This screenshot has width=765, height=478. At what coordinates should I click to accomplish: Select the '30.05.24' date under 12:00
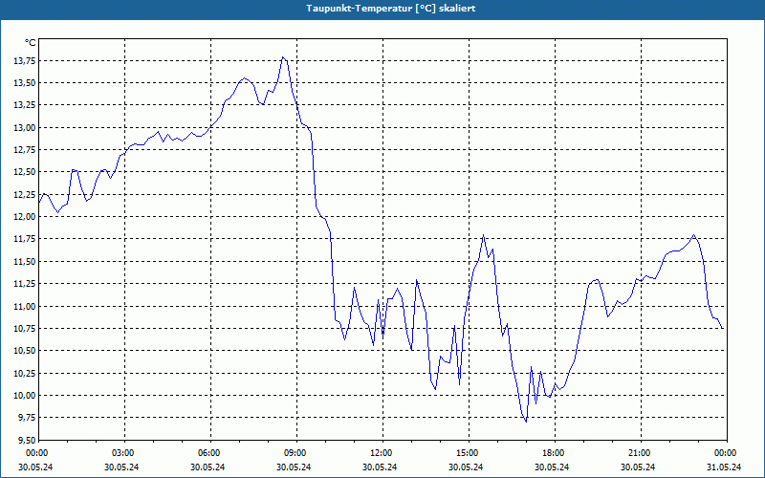[380, 467]
